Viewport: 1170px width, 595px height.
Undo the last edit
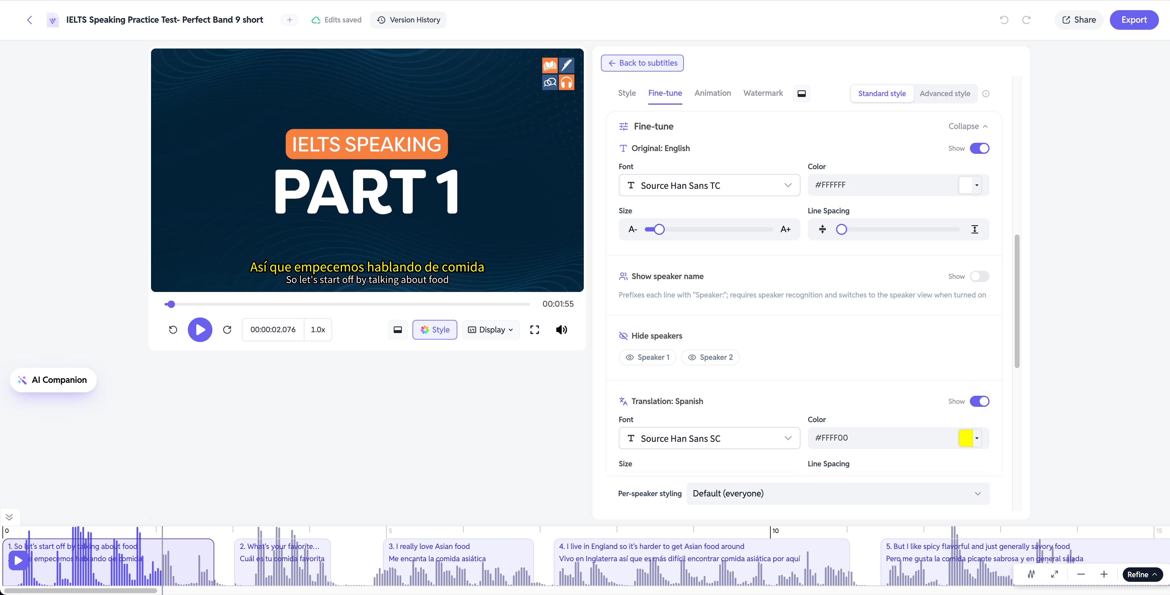coord(1004,20)
